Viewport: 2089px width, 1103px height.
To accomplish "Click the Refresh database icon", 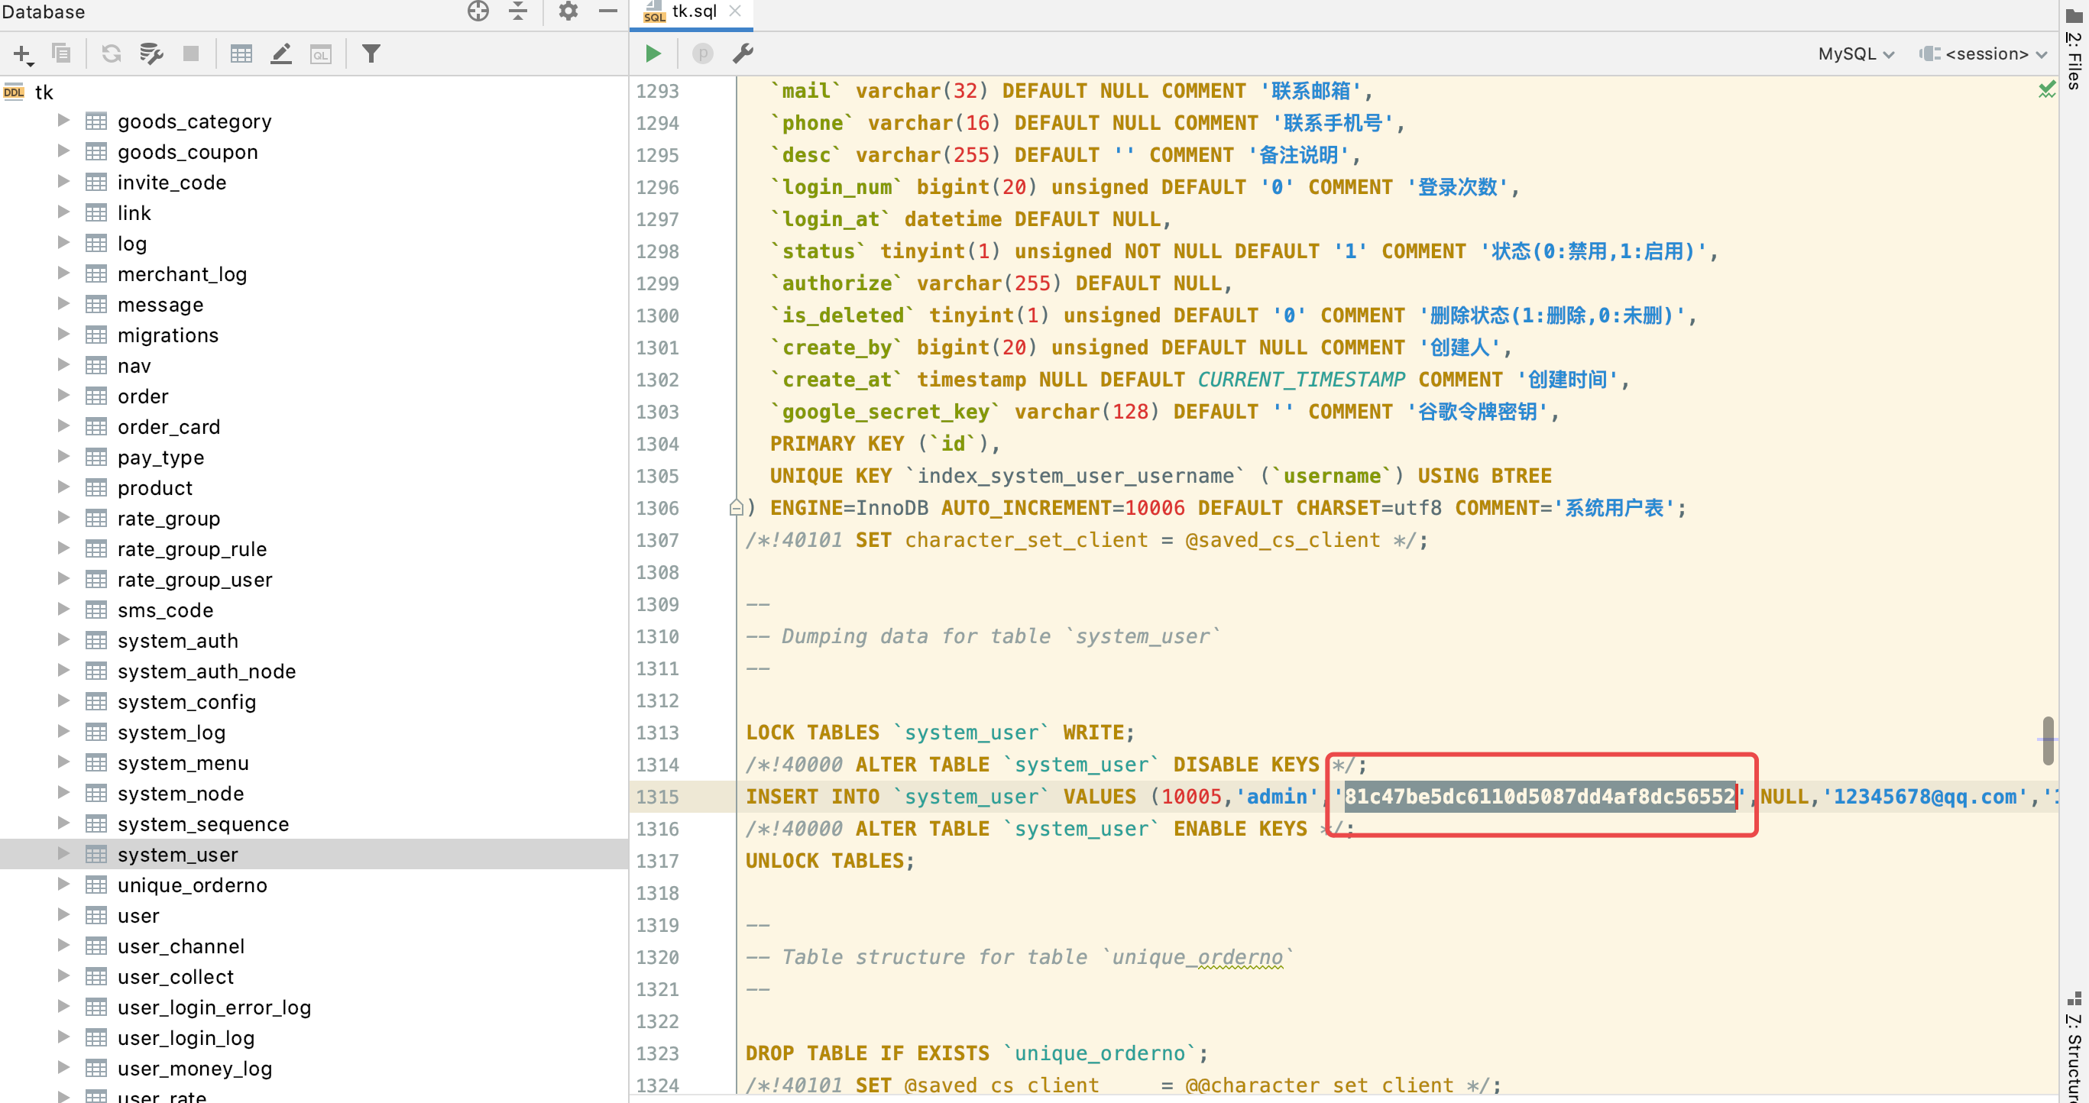I will coord(111,53).
